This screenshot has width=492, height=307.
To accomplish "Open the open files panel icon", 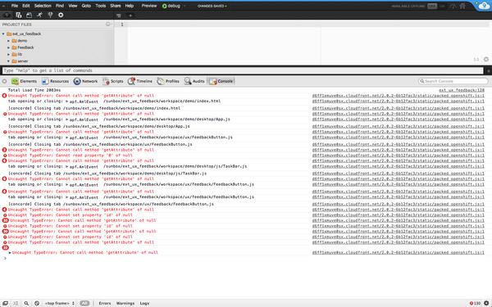I will click(x=19, y=15).
